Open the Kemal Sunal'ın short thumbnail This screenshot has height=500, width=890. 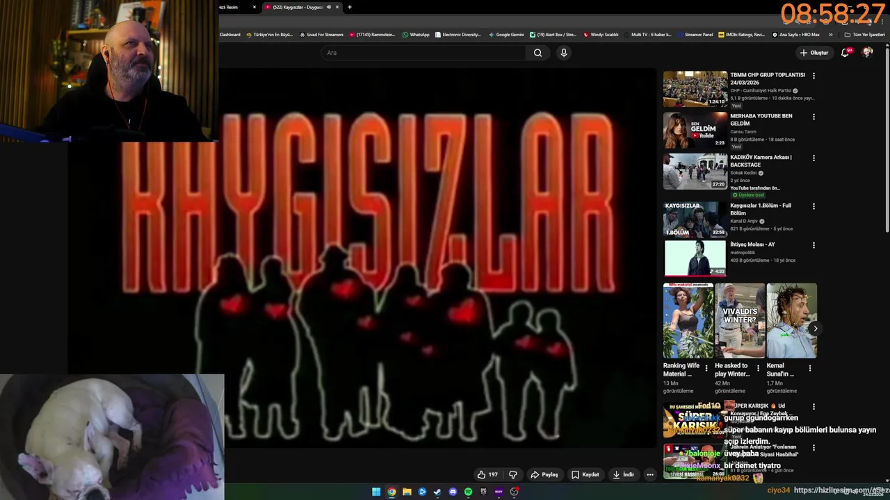[x=792, y=321]
